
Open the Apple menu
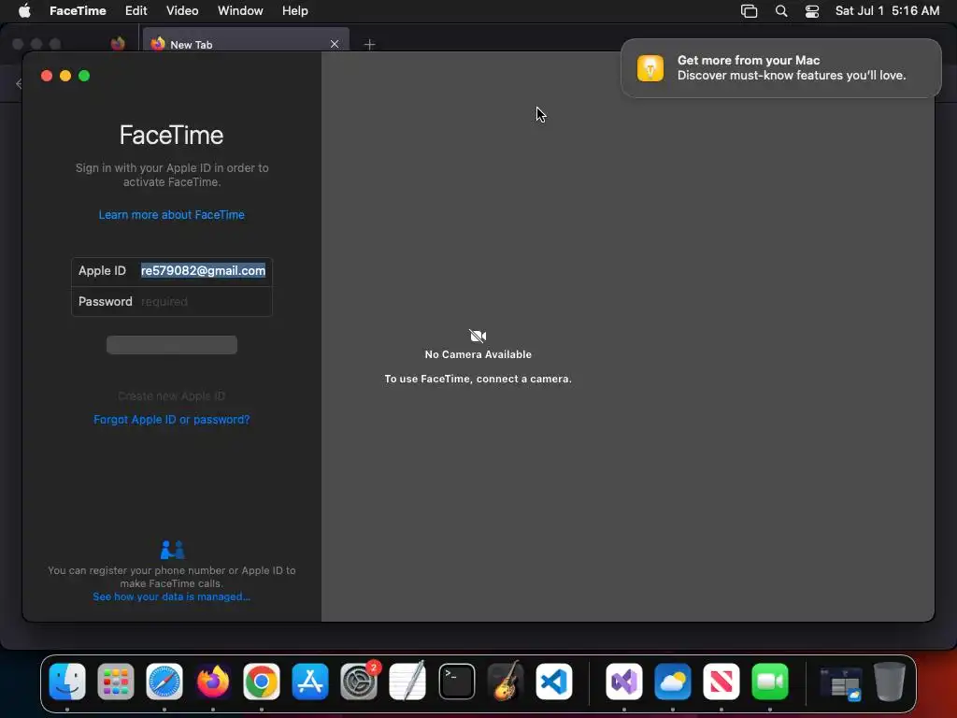click(x=24, y=11)
